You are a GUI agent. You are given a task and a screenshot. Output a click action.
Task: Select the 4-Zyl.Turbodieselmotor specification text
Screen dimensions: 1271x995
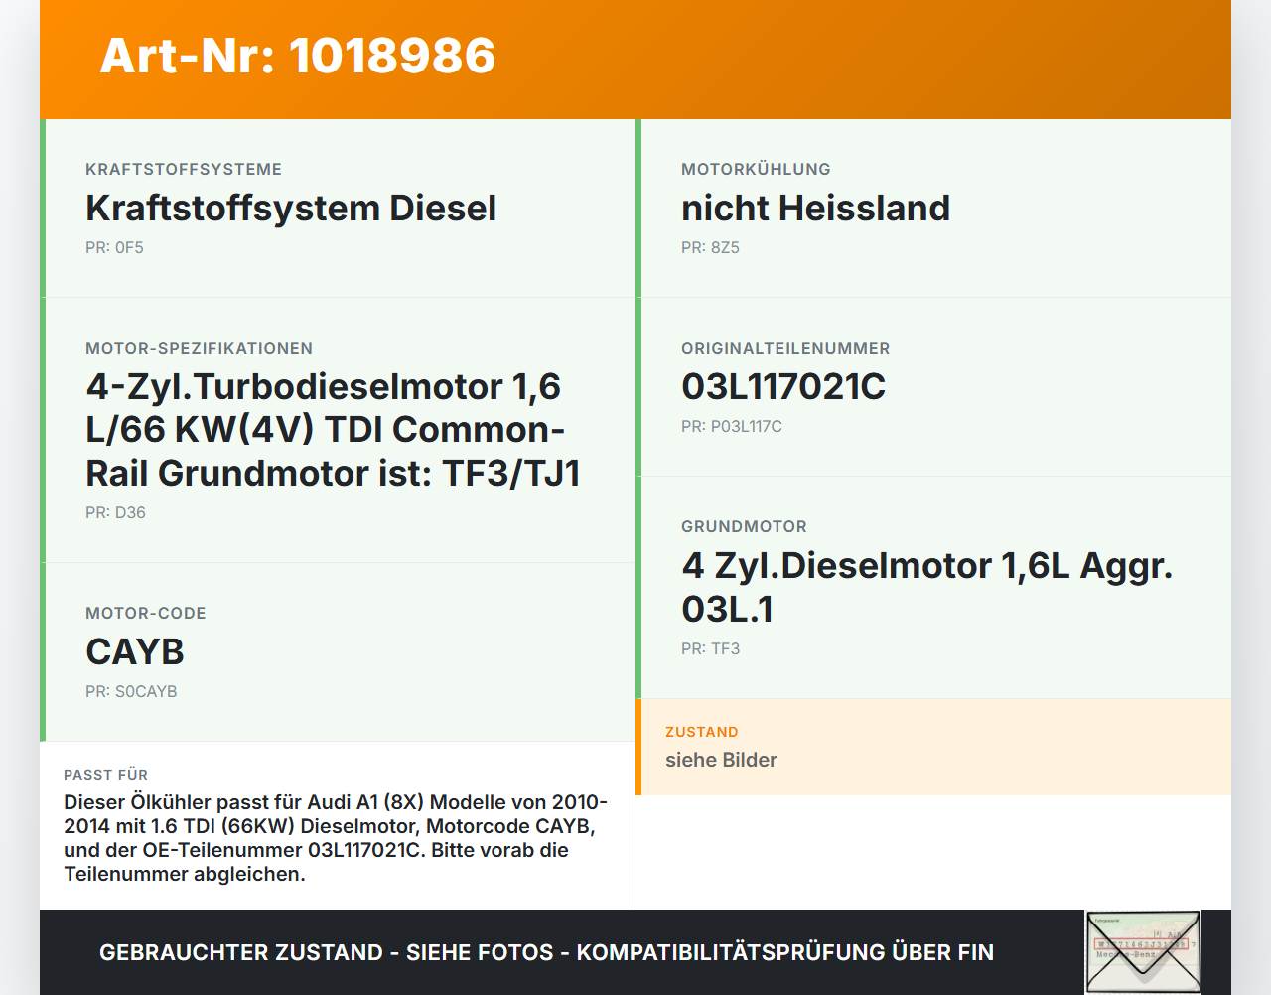[x=333, y=429]
